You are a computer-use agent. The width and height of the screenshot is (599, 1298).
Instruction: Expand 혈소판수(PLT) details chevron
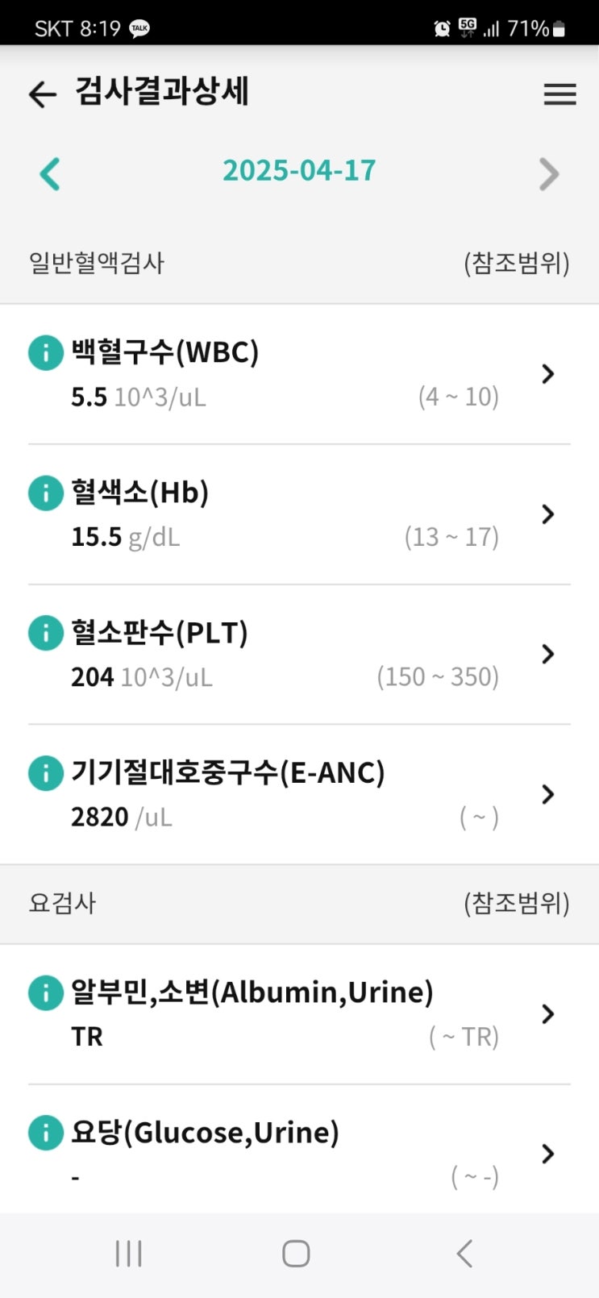[x=548, y=654]
